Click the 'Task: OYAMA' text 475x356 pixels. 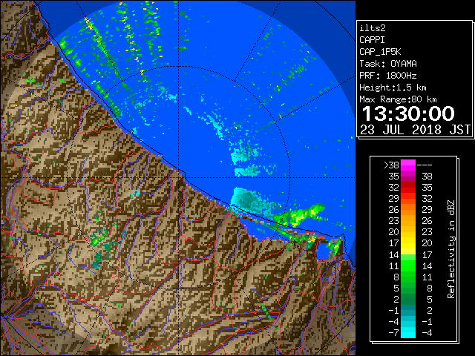click(388, 64)
